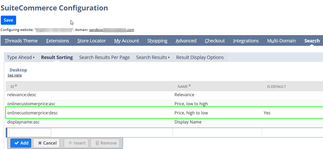This screenshot has height=149, width=323.
Task: Go to the My Account tab
Action: [x=127, y=41]
